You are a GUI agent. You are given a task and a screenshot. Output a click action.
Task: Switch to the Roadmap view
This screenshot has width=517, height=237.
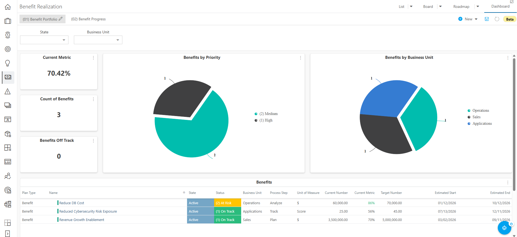(x=461, y=7)
